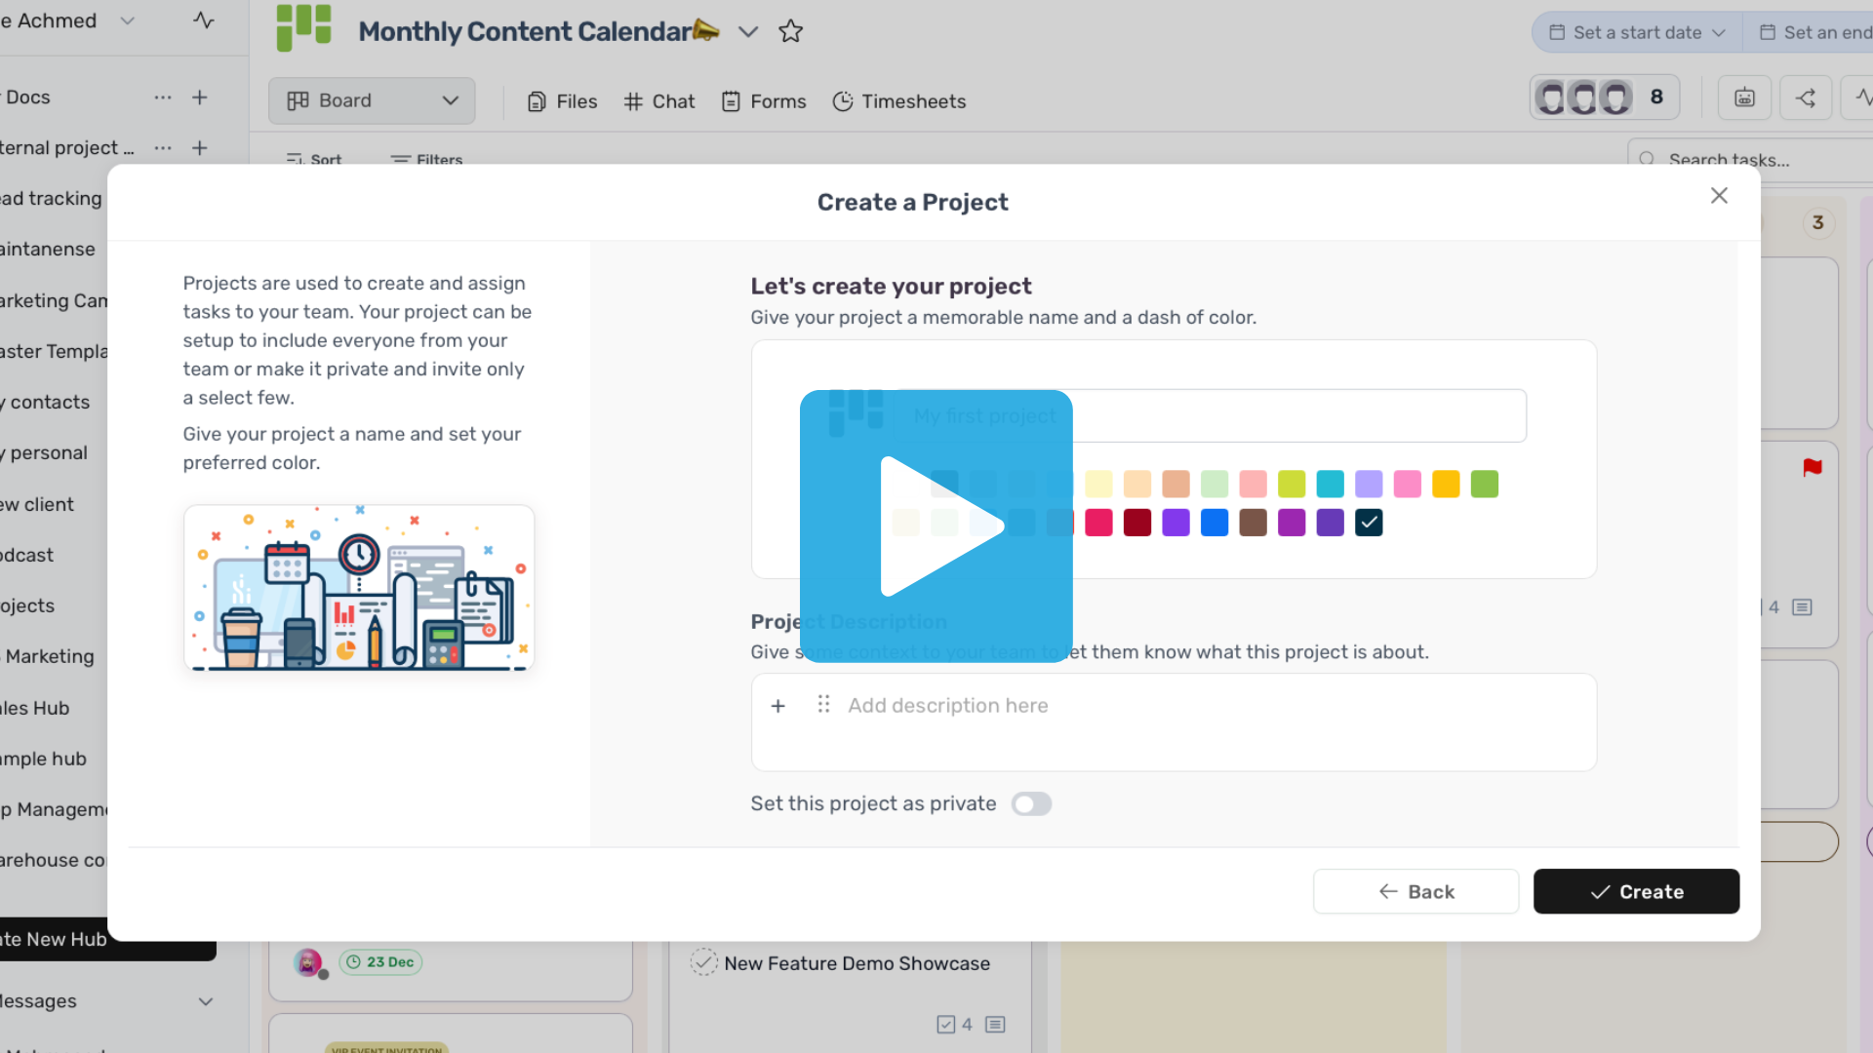Click the drag handle beside description field
Image resolution: width=1873 pixels, height=1053 pixels.
[x=823, y=705]
